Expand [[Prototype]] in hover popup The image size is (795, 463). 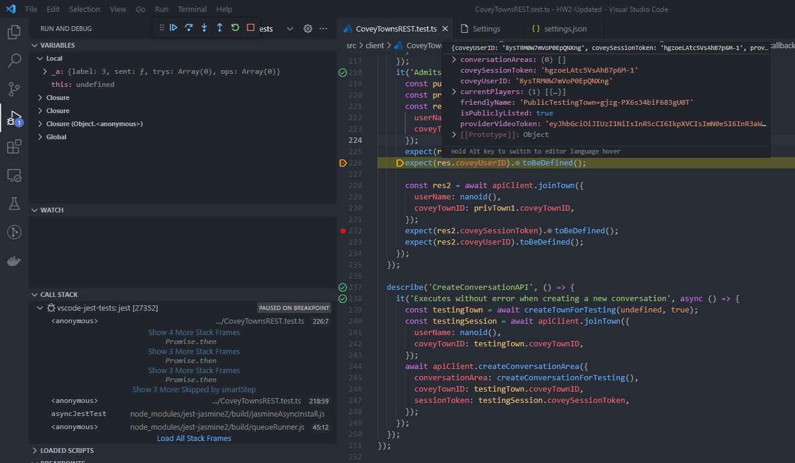(454, 134)
